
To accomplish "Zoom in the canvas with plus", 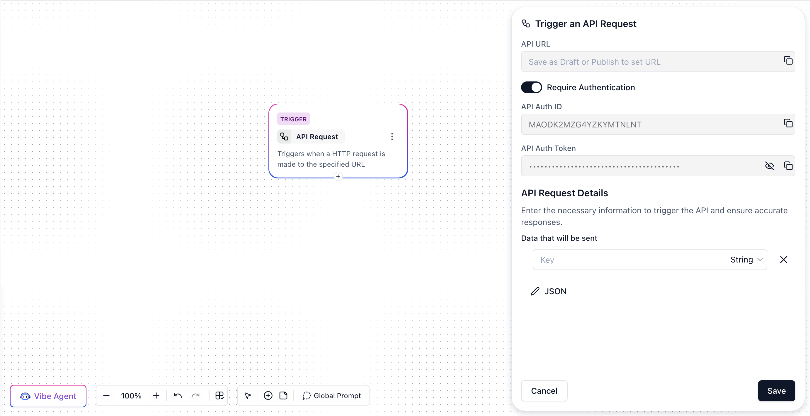I will pos(156,395).
